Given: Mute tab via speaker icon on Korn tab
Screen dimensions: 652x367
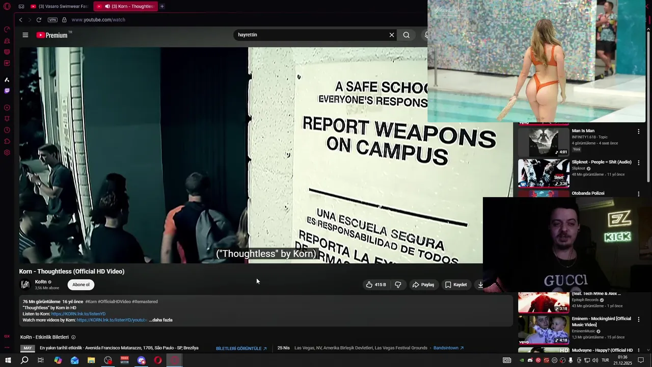Looking at the screenshot, I should 107,7.
